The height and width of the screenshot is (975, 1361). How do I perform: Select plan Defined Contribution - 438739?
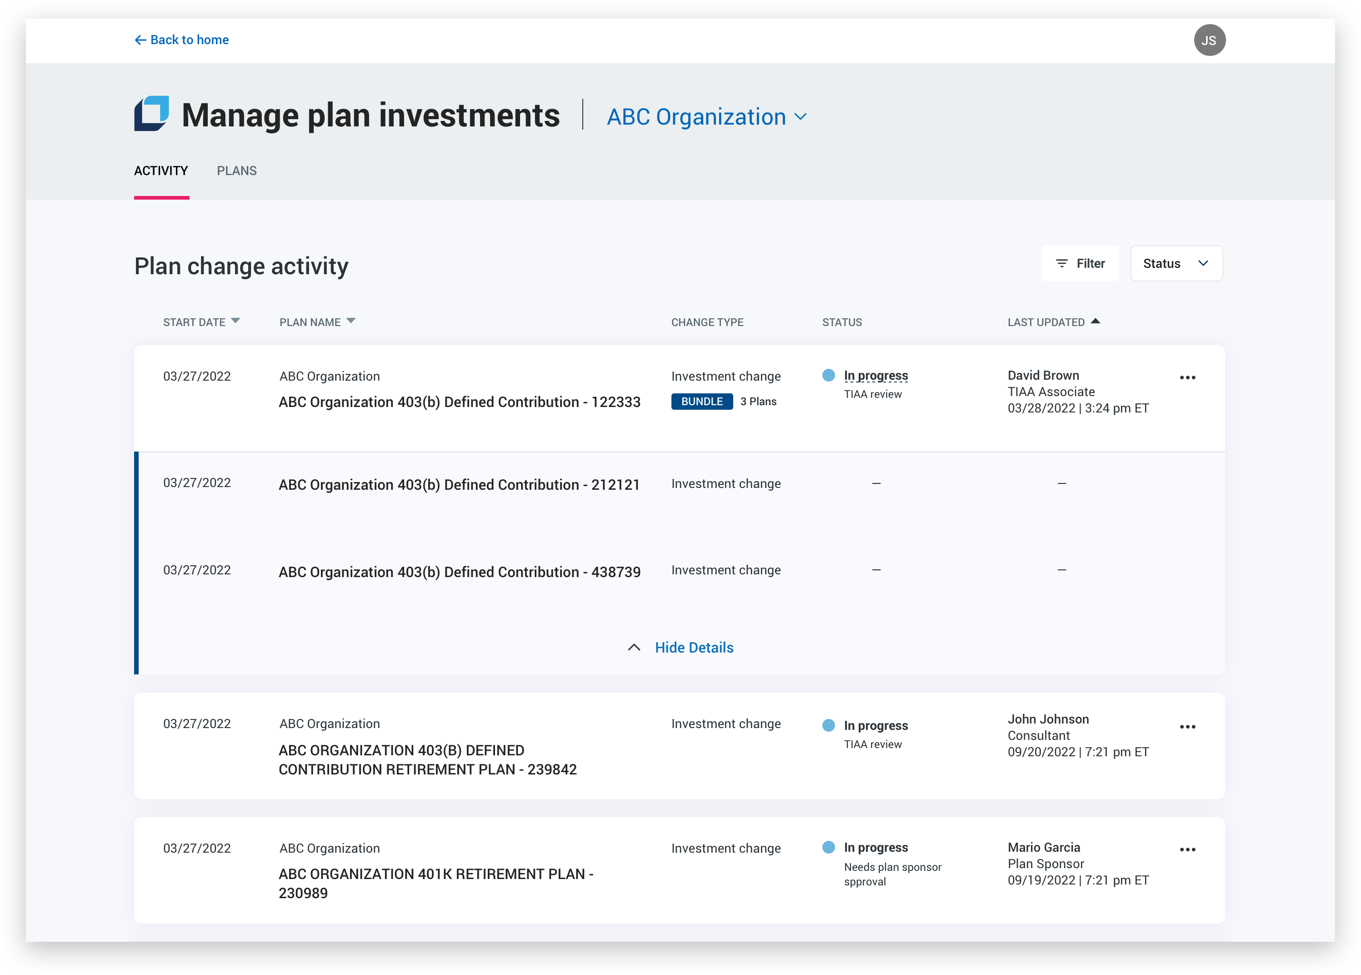(x=459, y=572)
